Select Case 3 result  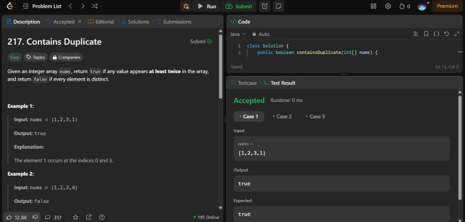(315, 117)
